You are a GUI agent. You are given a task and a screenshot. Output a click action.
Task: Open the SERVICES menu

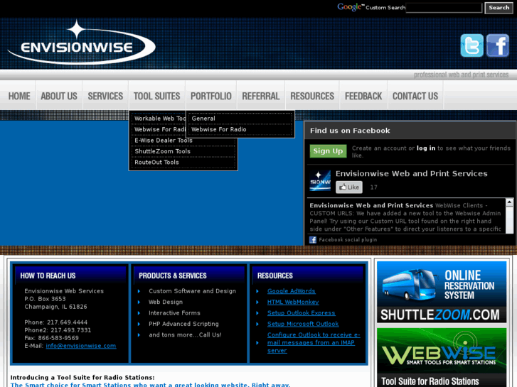click(x=105, y=96)
